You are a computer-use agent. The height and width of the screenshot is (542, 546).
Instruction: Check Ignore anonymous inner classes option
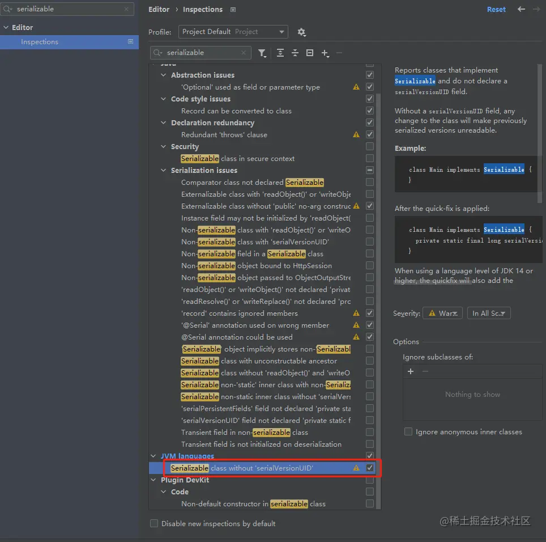[x=408, y=431]
